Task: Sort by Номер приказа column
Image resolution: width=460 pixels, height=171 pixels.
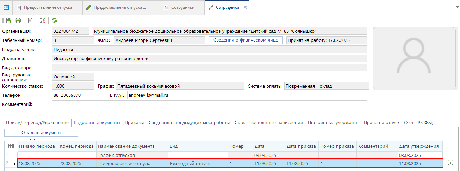Action: tap(337, 146)
